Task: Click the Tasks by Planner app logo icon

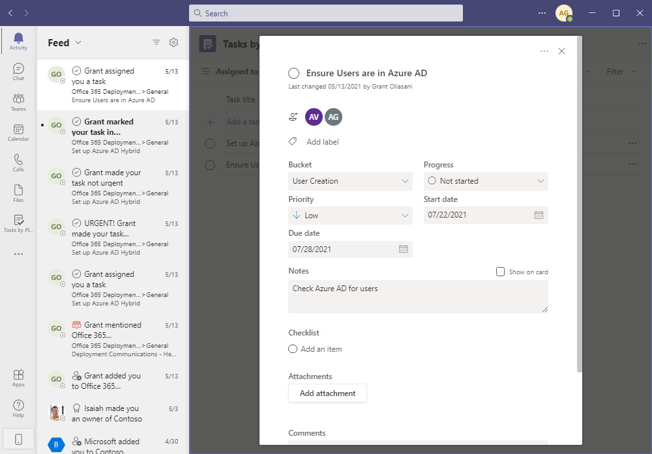Action: (x=207, y=44)
